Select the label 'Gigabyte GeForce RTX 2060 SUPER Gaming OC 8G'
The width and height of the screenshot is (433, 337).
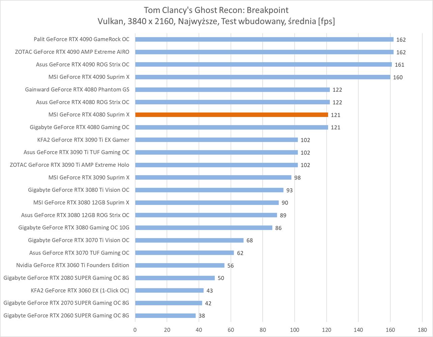(x=66, y=316)
